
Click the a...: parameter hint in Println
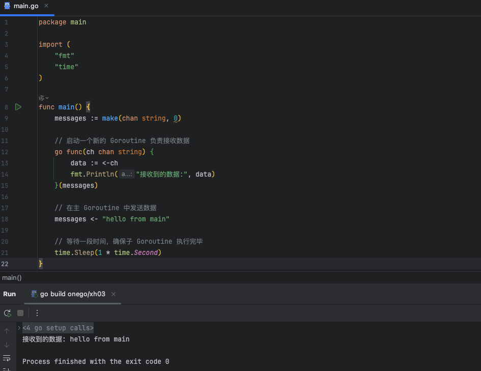click(x=127, y=174)
